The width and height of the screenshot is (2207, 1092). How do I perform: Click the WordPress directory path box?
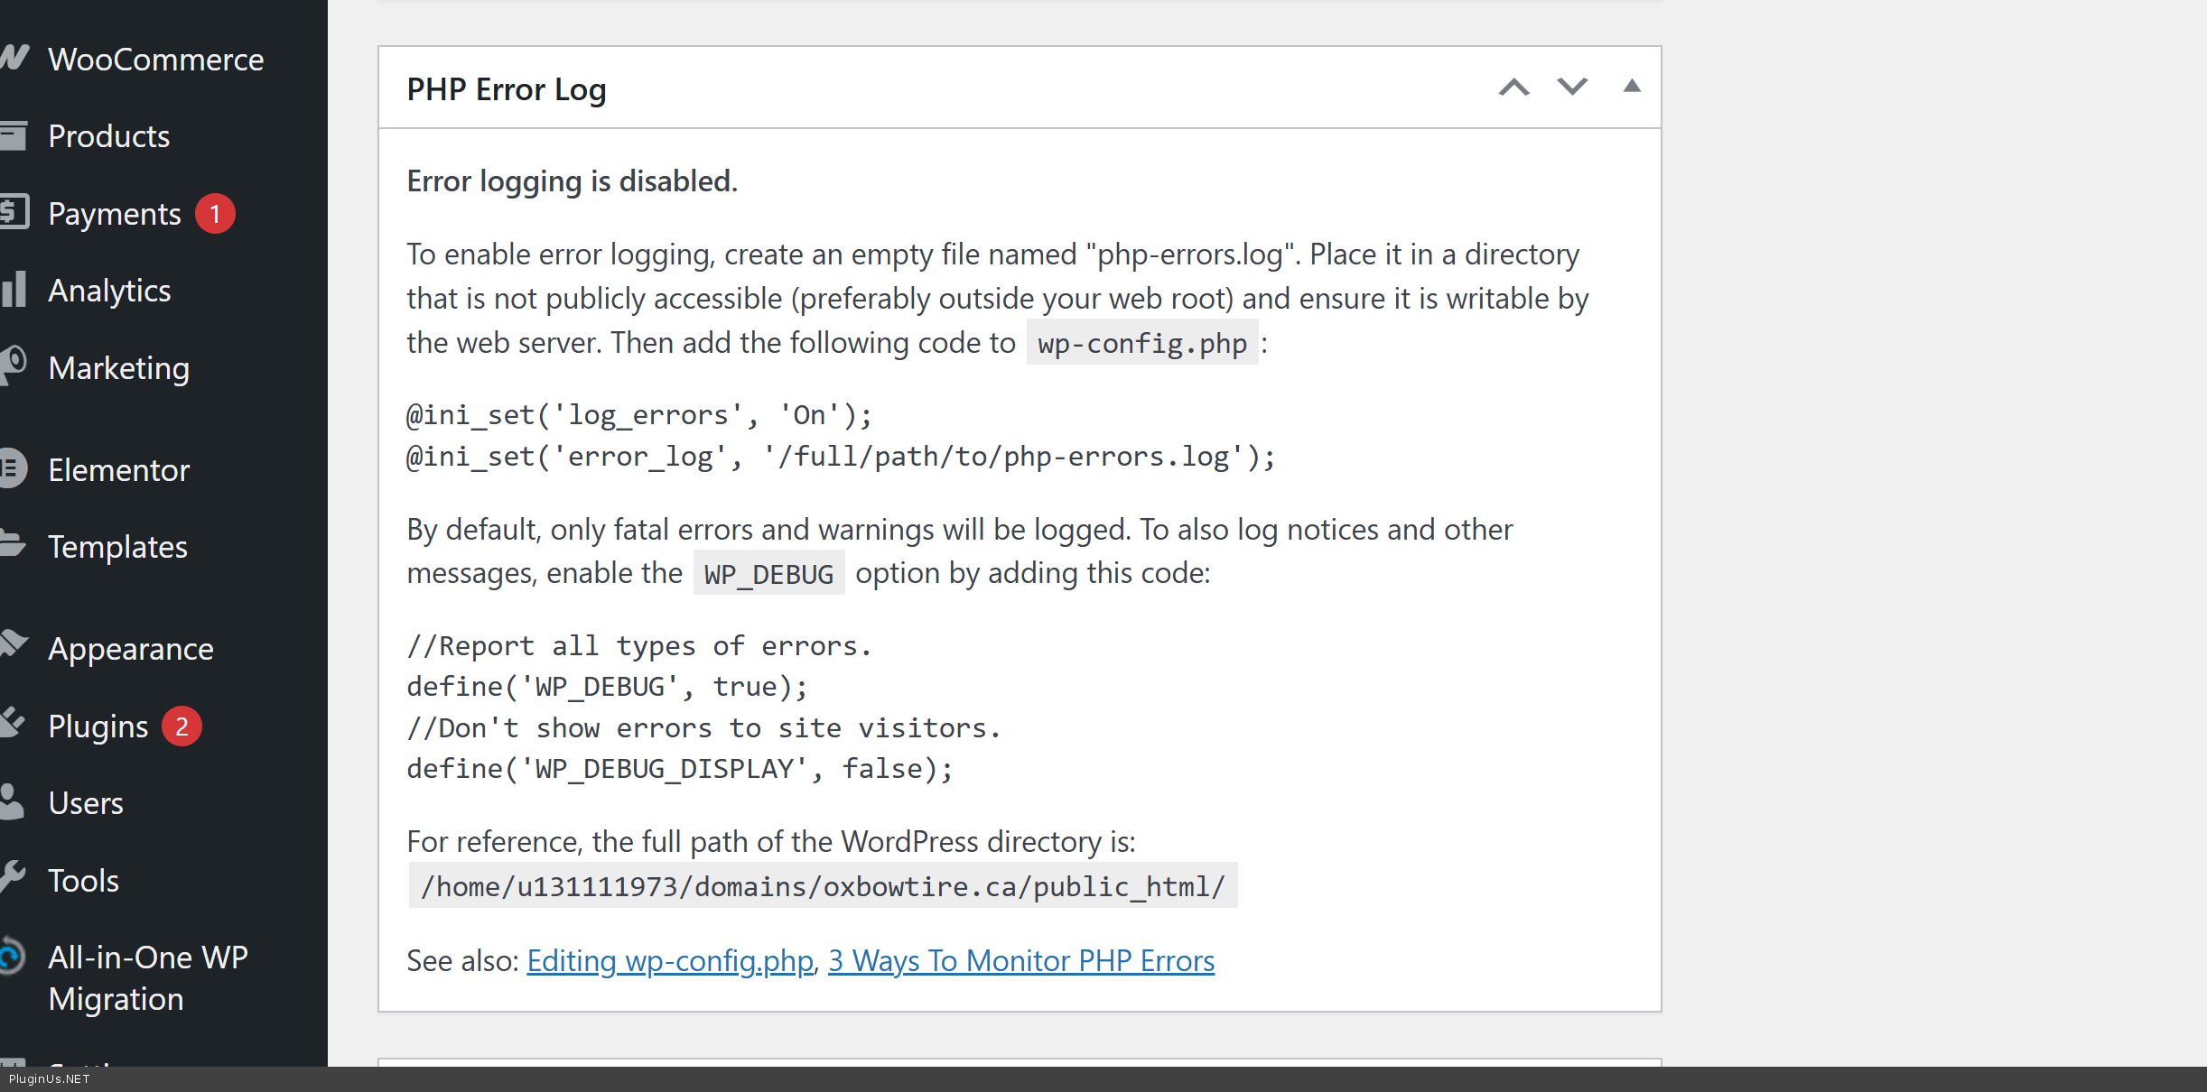823,886
